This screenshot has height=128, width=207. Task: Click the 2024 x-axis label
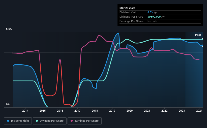click(x=199, y=111)
